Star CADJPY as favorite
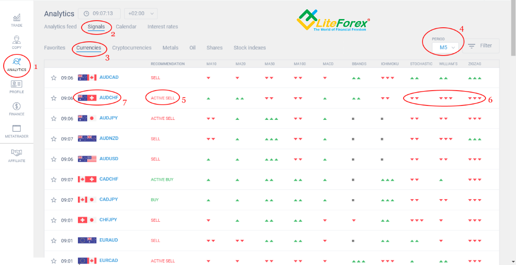This screenshot has height=265, width=516. click(54, 200)
